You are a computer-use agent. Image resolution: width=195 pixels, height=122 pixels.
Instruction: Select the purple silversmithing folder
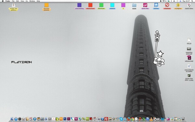click(79, 6)
